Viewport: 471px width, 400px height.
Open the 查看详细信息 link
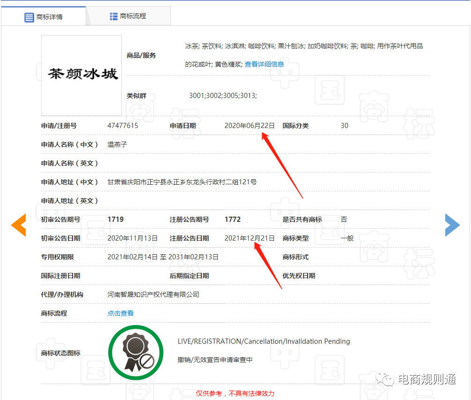[x=264, y=64]
